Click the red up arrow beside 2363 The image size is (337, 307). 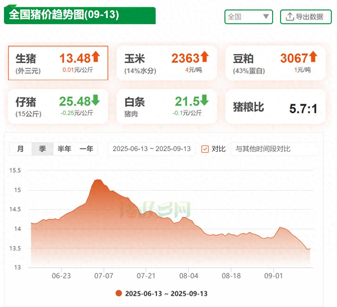pyautogui.click(x=205, y=57)
